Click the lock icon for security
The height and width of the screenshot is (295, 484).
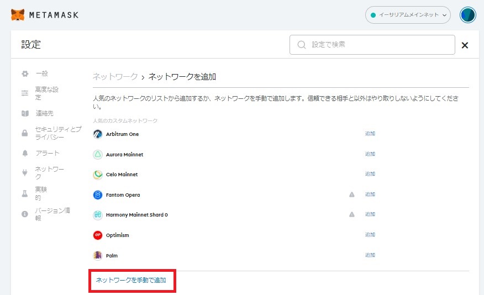tap(25, 133)
